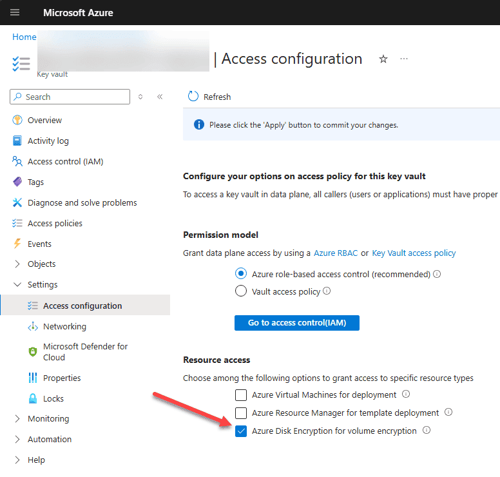Open Diagnose and solve problems item
The width and height of the screenshot is (500, 477).
pyautogui.click(x=82, y=202)
